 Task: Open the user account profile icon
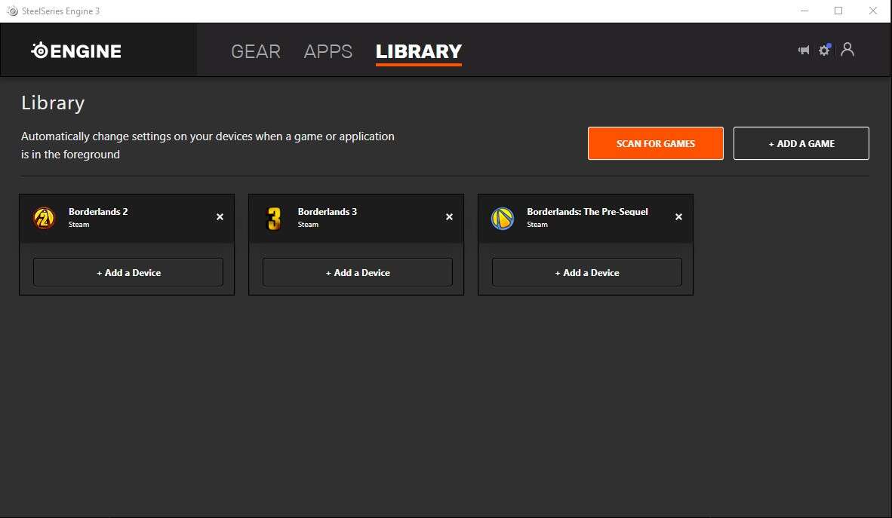[847, 49]
